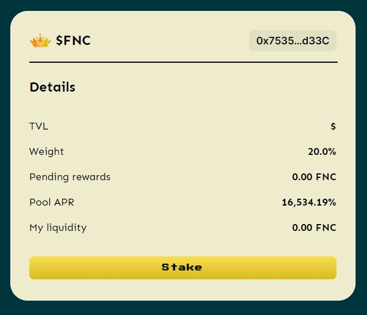Click the My liquidity label
This screenshot has height=315, width=367.
[58, 227]
